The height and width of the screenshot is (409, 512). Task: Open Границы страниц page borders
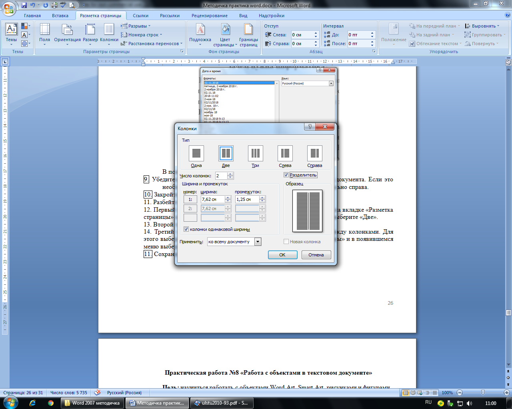point(248,35)
